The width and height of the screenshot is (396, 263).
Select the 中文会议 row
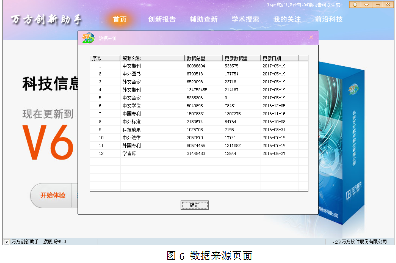(199, 98)
